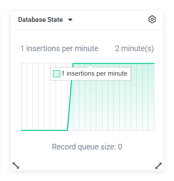The height and width of the screenshot is (181, 174).
Task: Select the Database State widget title
Action: [x=40, y=20]
